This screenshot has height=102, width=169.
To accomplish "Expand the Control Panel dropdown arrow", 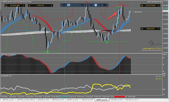I will [x=159, y=5].
